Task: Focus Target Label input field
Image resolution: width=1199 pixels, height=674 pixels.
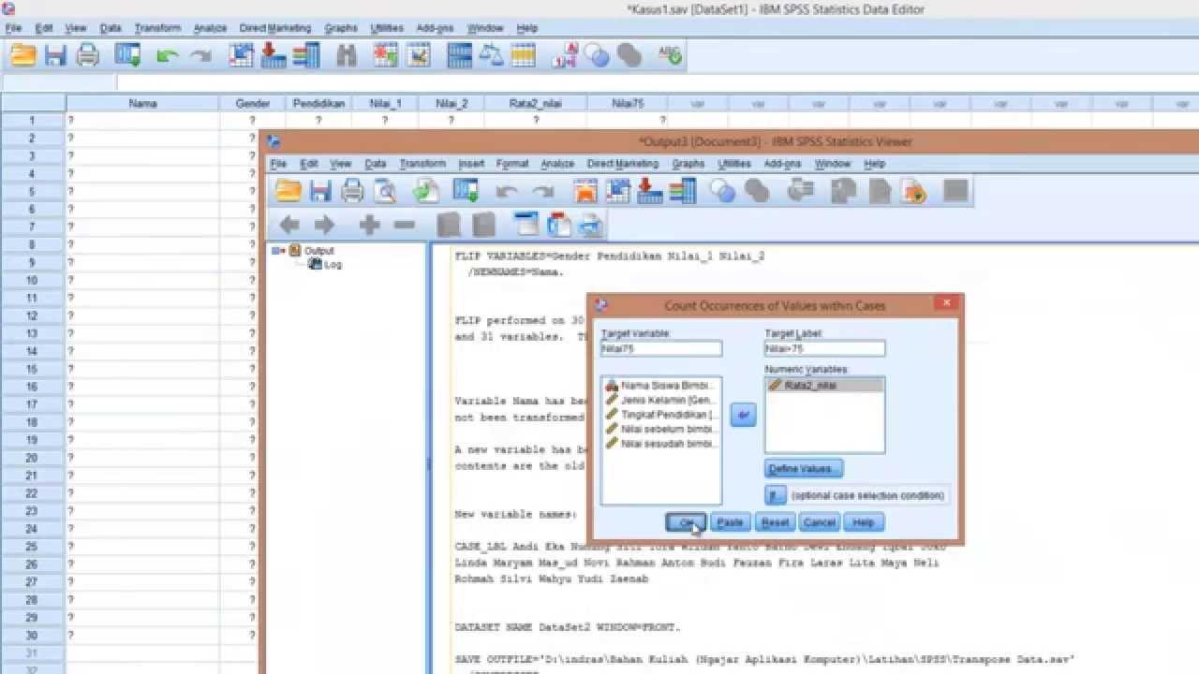Action: [824, 349]
